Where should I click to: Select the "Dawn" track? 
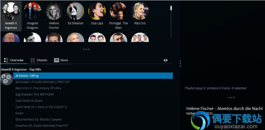click(20, 113)
